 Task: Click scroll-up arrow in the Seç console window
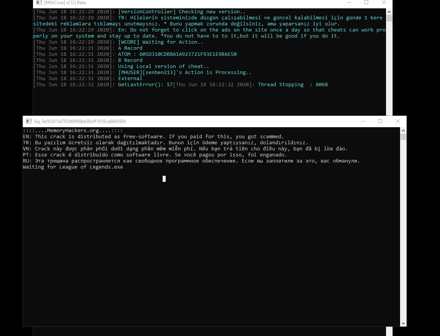pyautogui.click(x=403, y=131)
